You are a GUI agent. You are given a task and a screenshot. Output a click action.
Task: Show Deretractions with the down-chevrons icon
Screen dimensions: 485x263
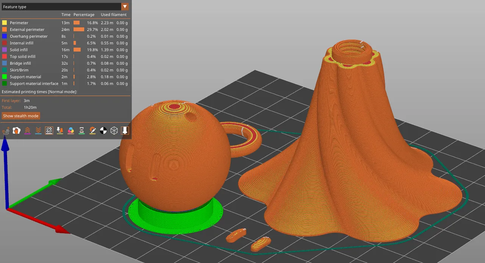38,131
